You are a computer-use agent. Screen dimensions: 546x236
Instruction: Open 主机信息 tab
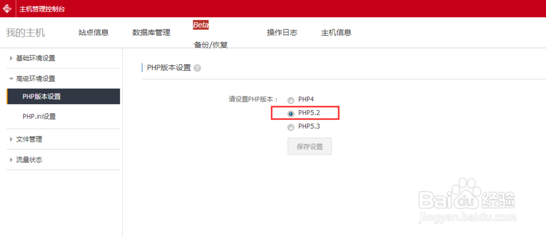[336, 33]
